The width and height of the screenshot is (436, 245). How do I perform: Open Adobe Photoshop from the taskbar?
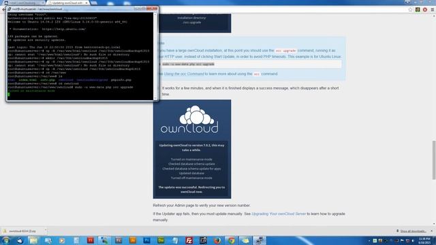pyautogui.click(x=147, y=240)
